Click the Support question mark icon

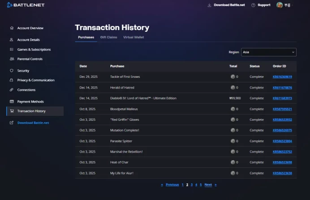pos(253,5)
